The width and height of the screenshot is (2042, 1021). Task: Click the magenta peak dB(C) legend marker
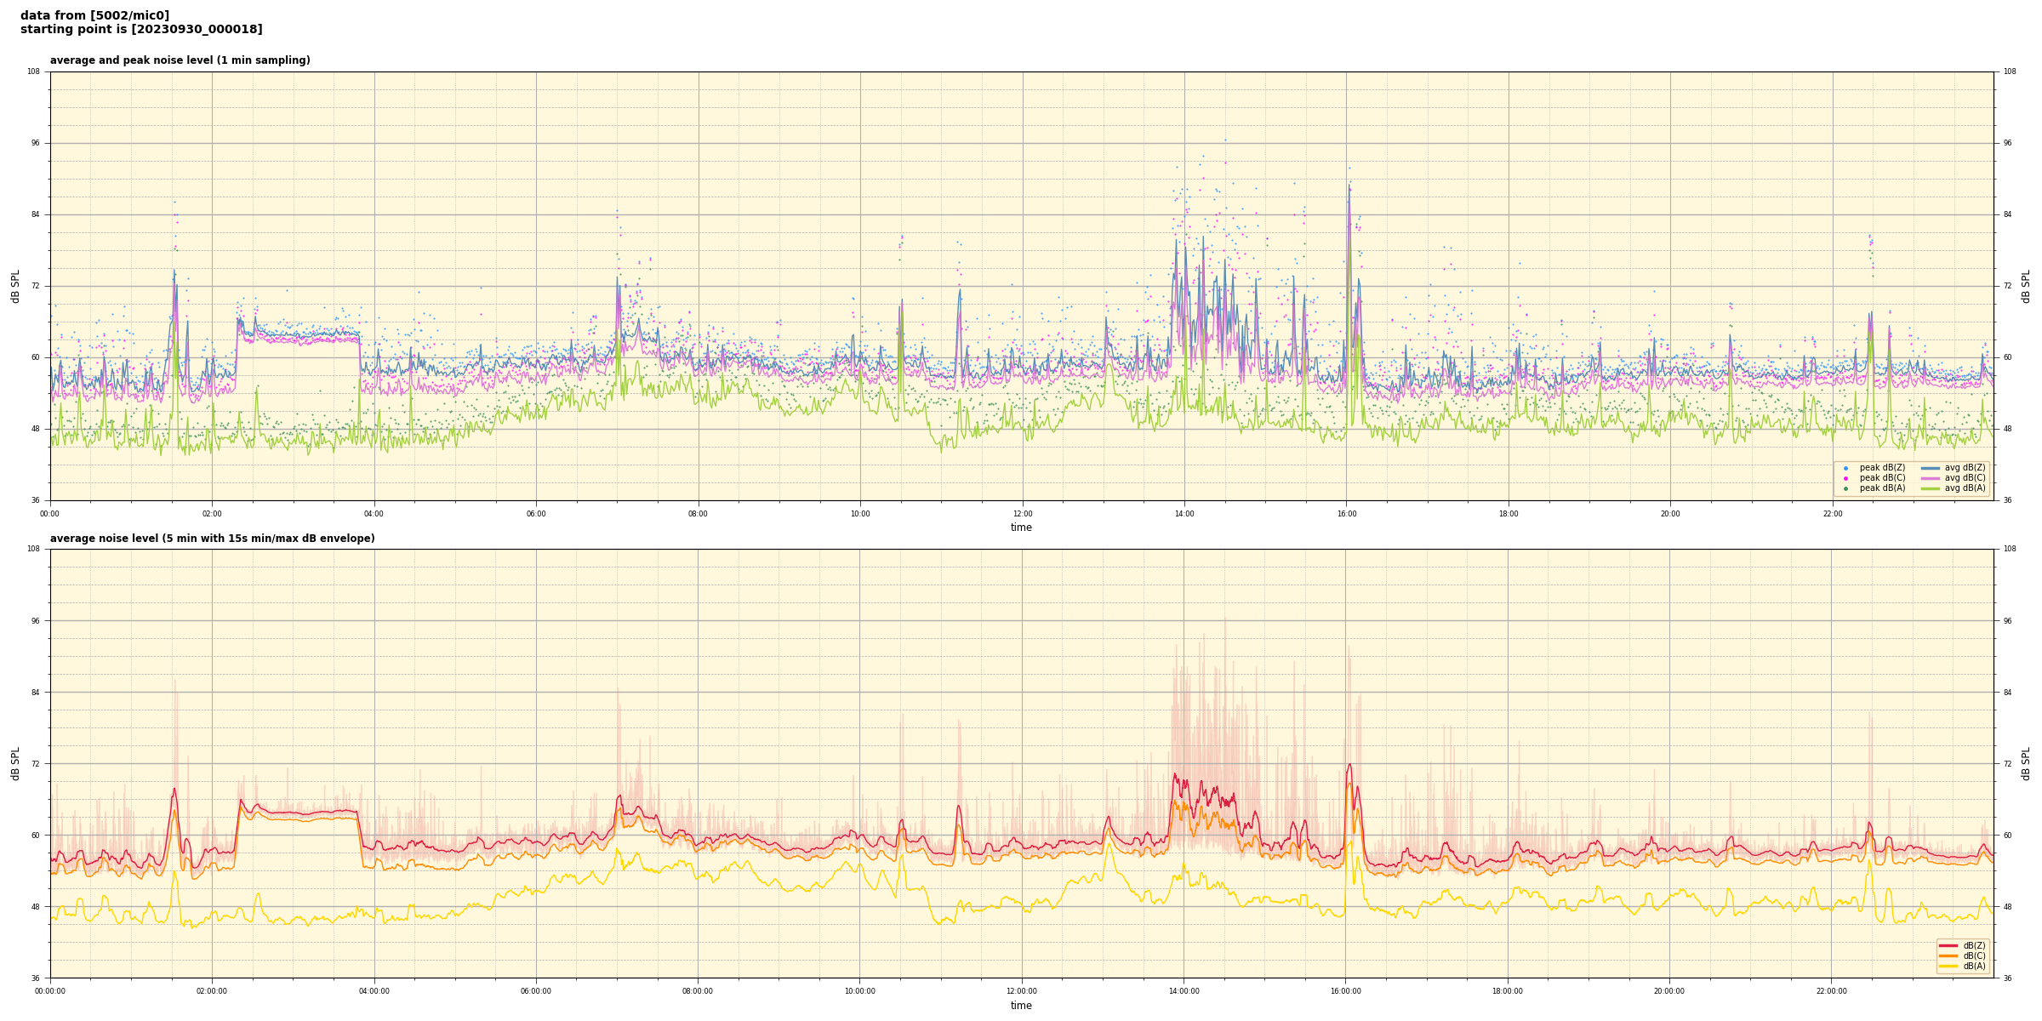(1845, 478)
